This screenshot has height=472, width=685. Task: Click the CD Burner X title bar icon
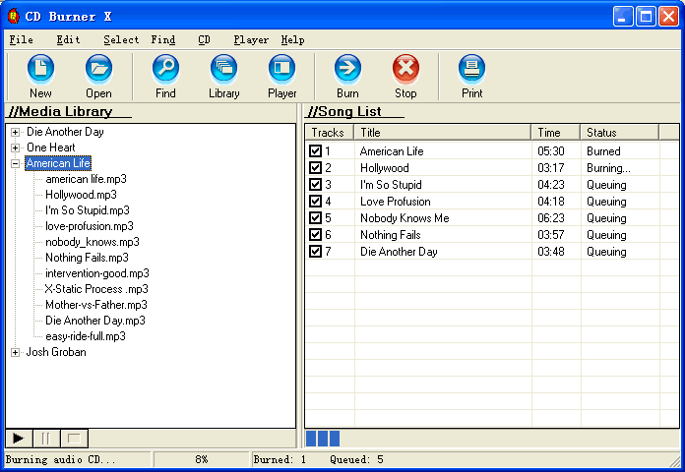click(x=14, y=16)
